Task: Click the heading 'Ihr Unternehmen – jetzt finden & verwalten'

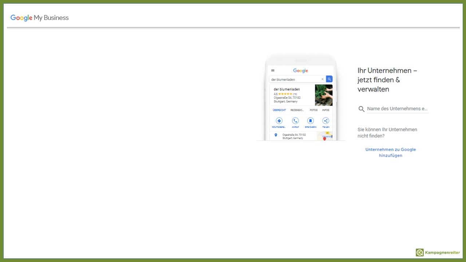Action: click(x=387, y=80)
